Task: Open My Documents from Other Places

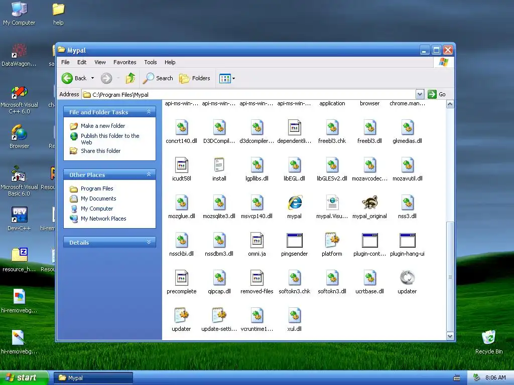Action: tap(98, 199)
